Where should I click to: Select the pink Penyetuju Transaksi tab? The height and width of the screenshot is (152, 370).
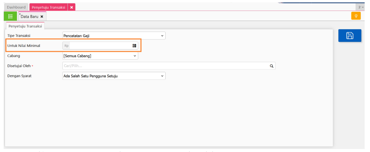48,7
